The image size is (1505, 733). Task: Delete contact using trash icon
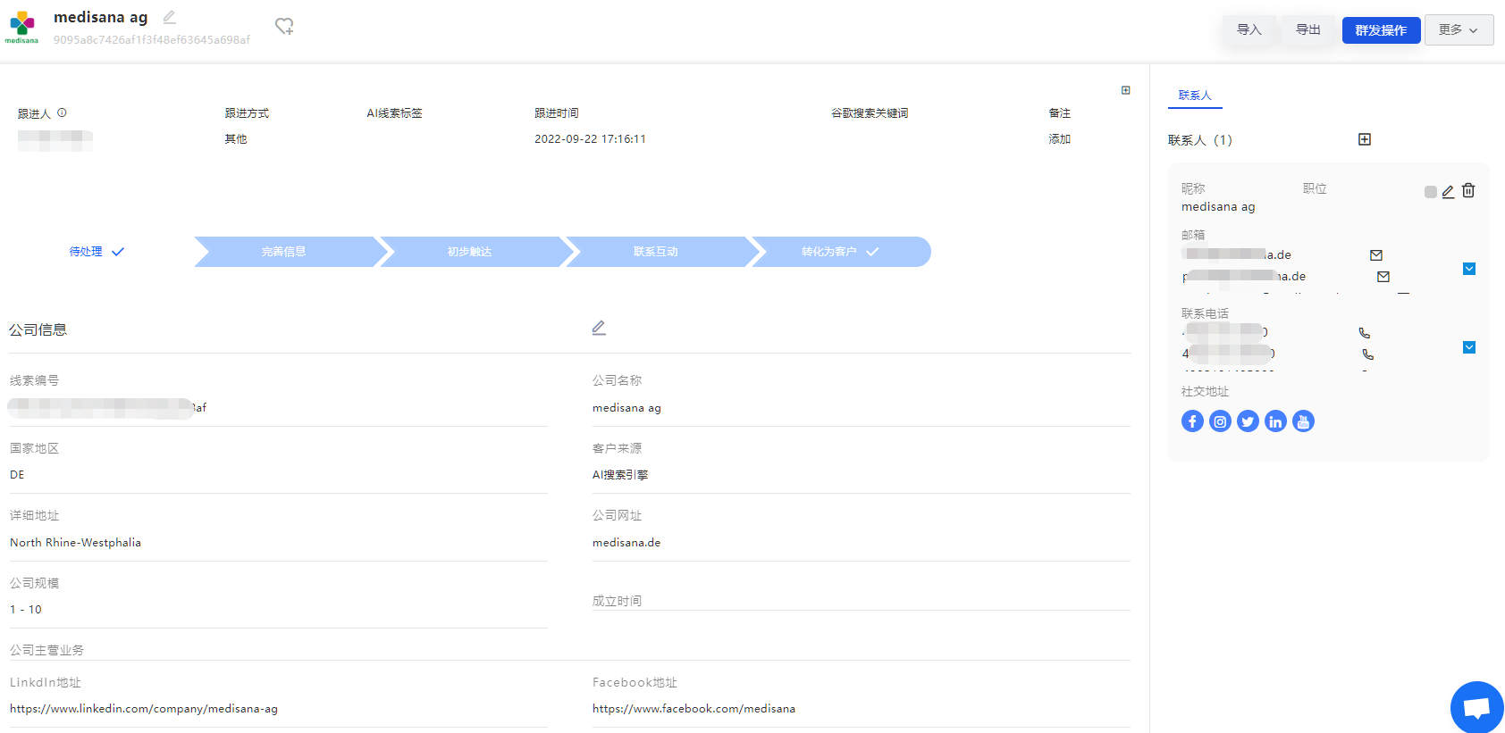(x=1468, y=190)
